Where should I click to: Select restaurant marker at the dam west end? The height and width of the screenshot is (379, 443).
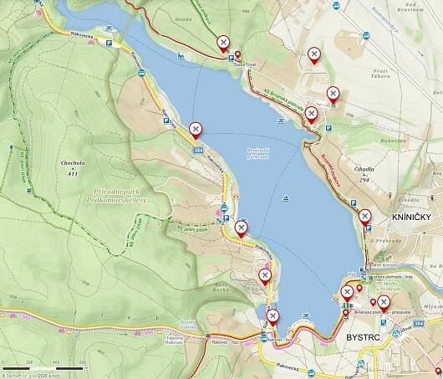pos(347,293)
